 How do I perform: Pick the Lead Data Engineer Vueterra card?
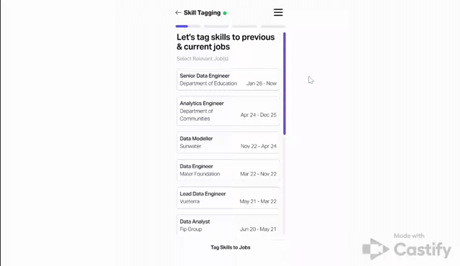[228, 198]
